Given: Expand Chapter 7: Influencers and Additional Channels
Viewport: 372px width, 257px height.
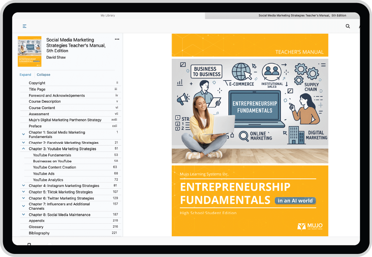Looking at the screenshot, I should click(x=23, y=206).
